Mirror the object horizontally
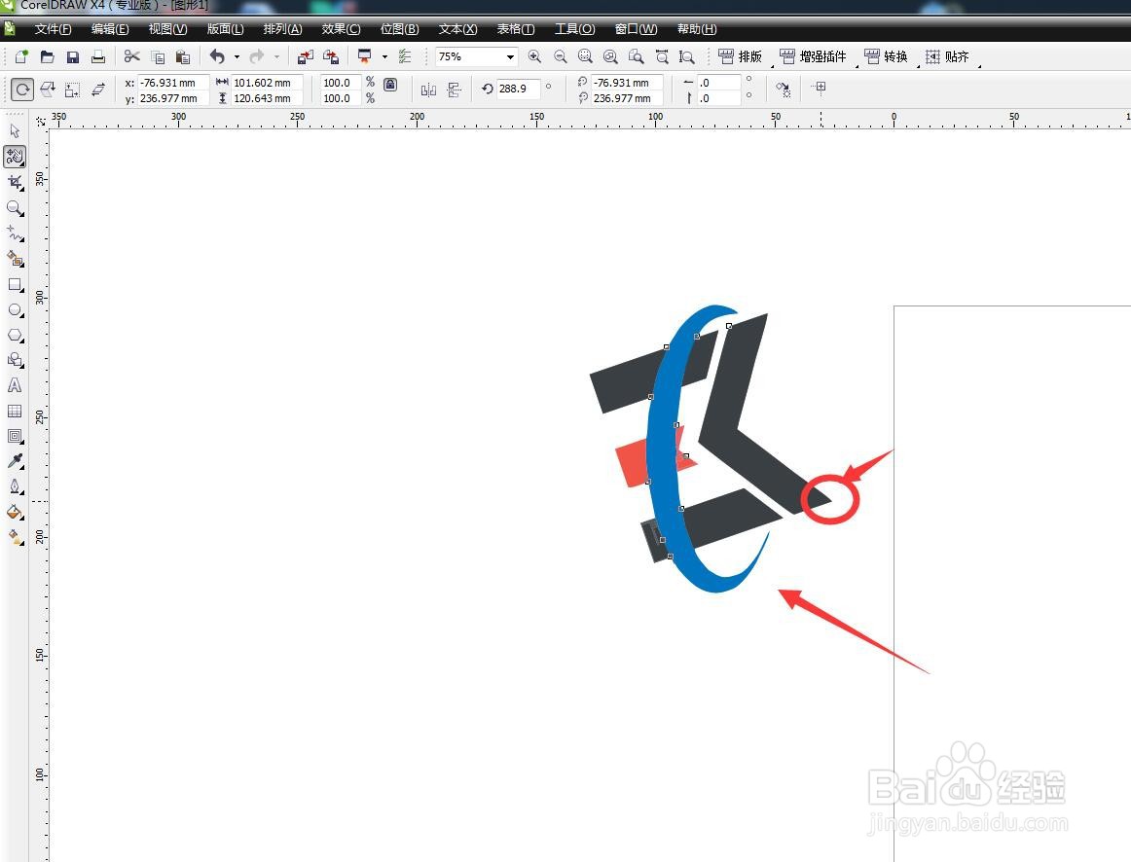The height and width of the screenshot is (862, 1131). [x=428, y=90]
